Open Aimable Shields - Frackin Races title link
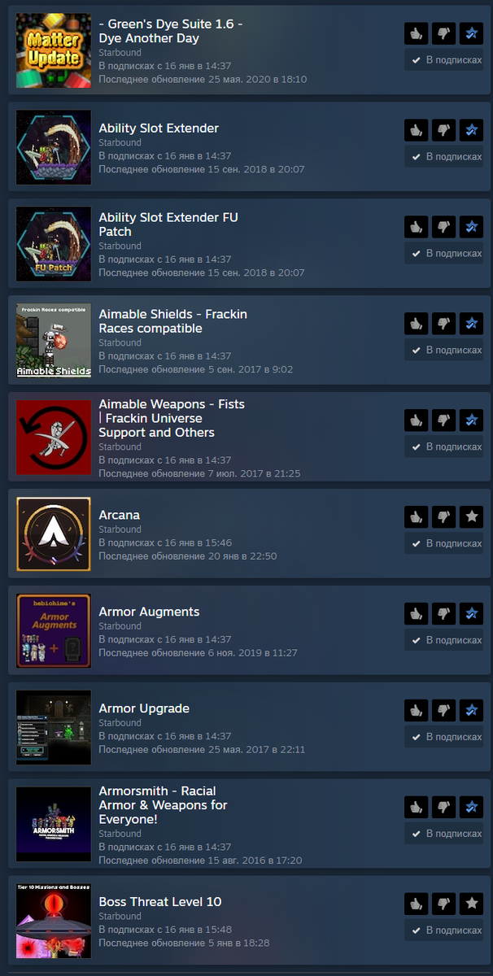Image resolution: width=493 pixels, height=976 pixels. [x=172, y=321]
